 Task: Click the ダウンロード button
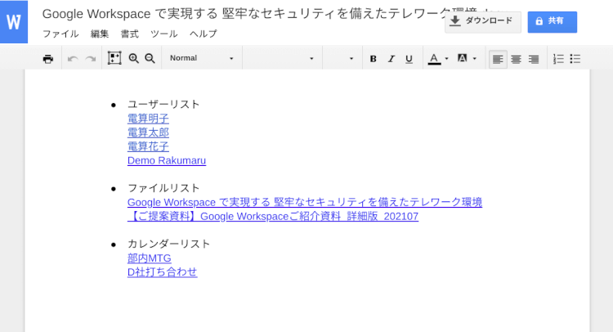point(483,22)
